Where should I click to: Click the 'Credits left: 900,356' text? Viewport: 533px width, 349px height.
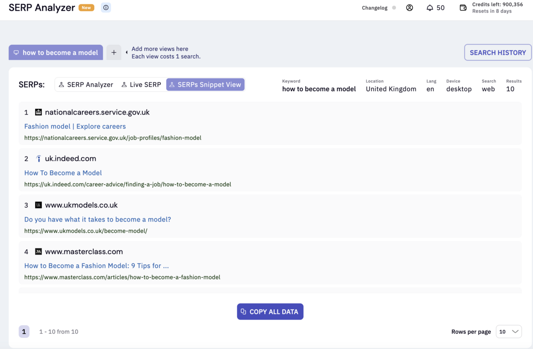[497, 4]
